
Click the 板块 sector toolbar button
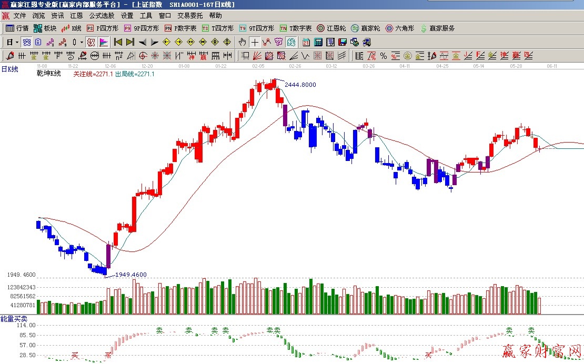point(45,28)
